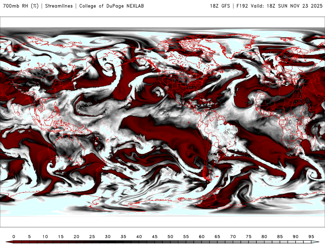Image resolution: width=325 pixels, height=244 pixels.
Task: Click the '18Z GFS' model run label
Action: [220, 6]
